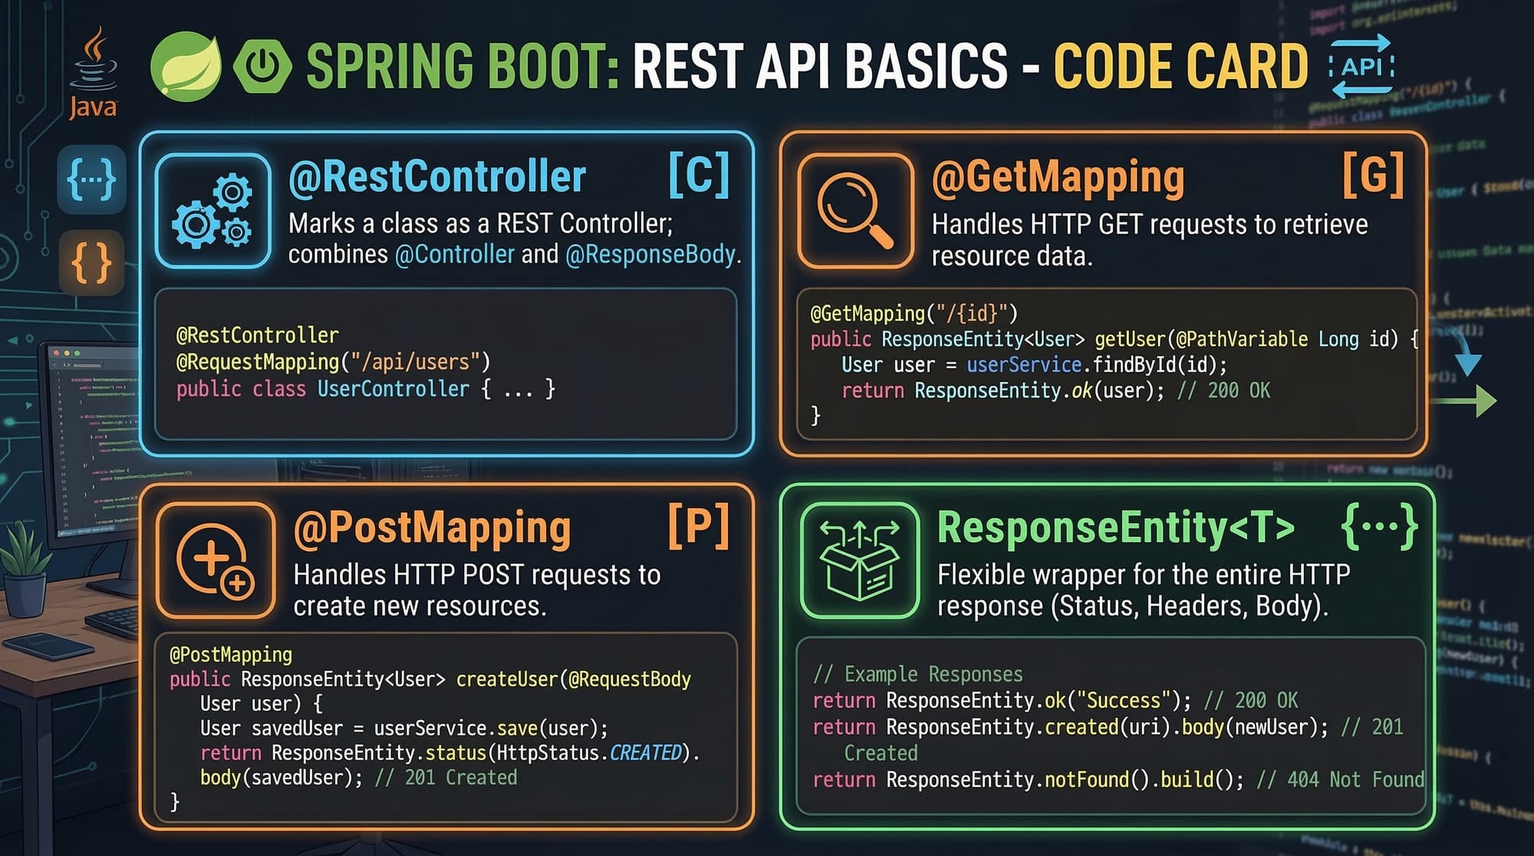Click the [P] badge on PostMapping card
The height and width of the screenshot is (856, 1534).
pyautogui.click(x=698, y=527)
